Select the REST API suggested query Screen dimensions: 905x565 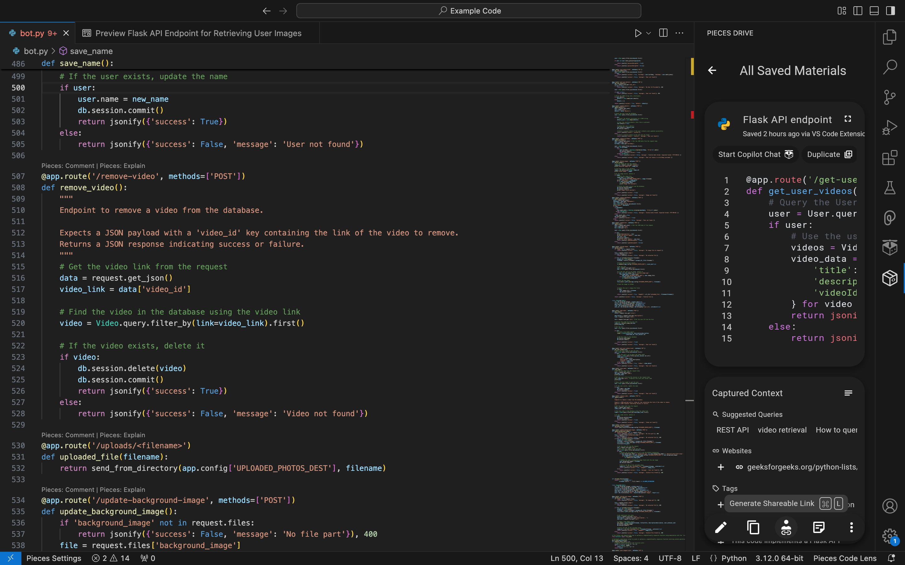(732, 430)
